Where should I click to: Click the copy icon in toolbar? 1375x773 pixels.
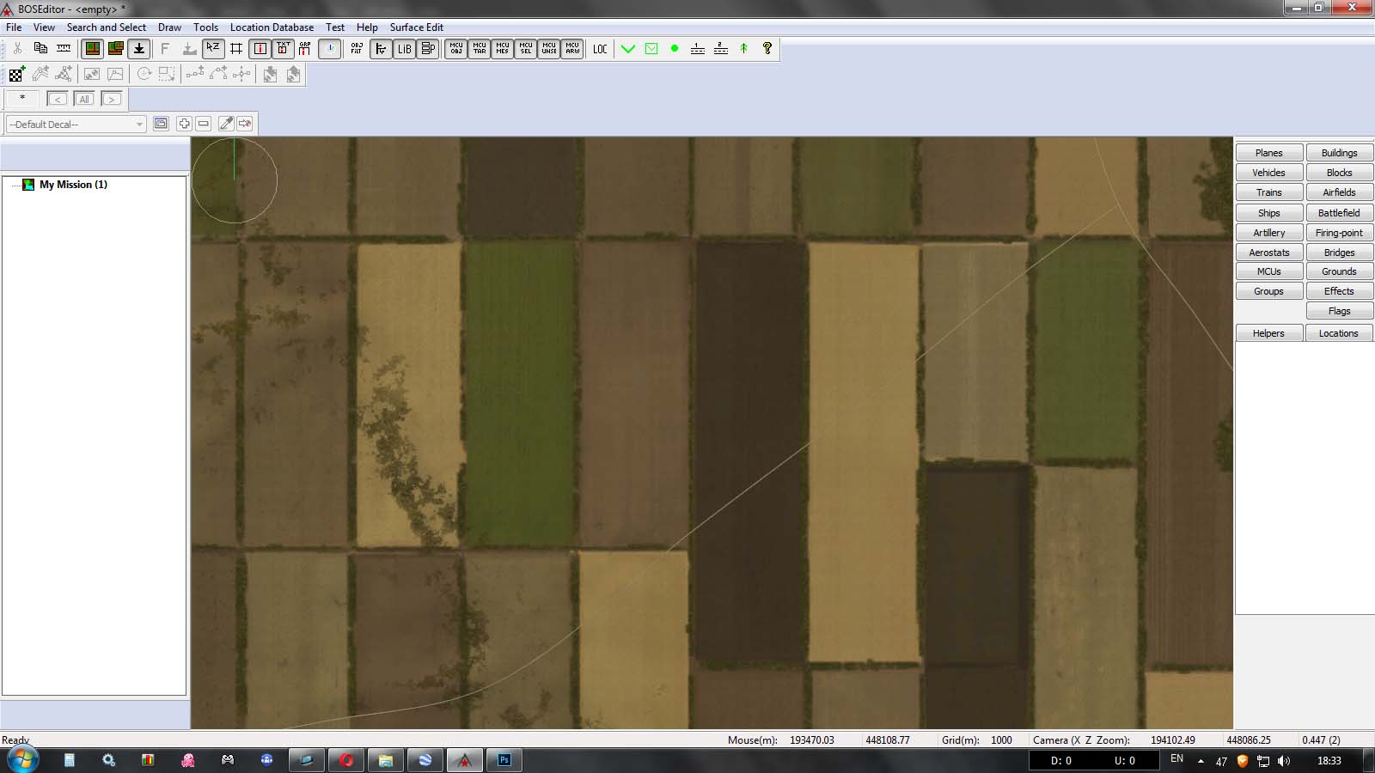[40, 49]
